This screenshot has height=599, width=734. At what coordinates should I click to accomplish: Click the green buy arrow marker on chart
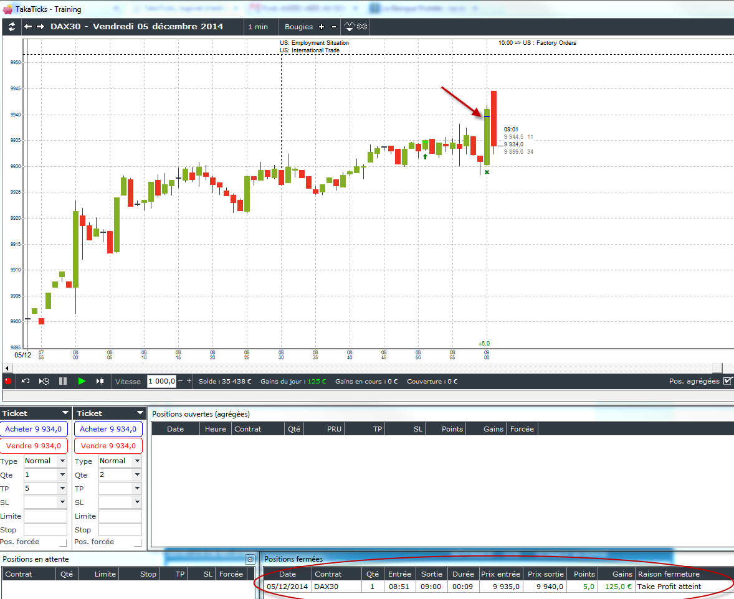point(425,157)
